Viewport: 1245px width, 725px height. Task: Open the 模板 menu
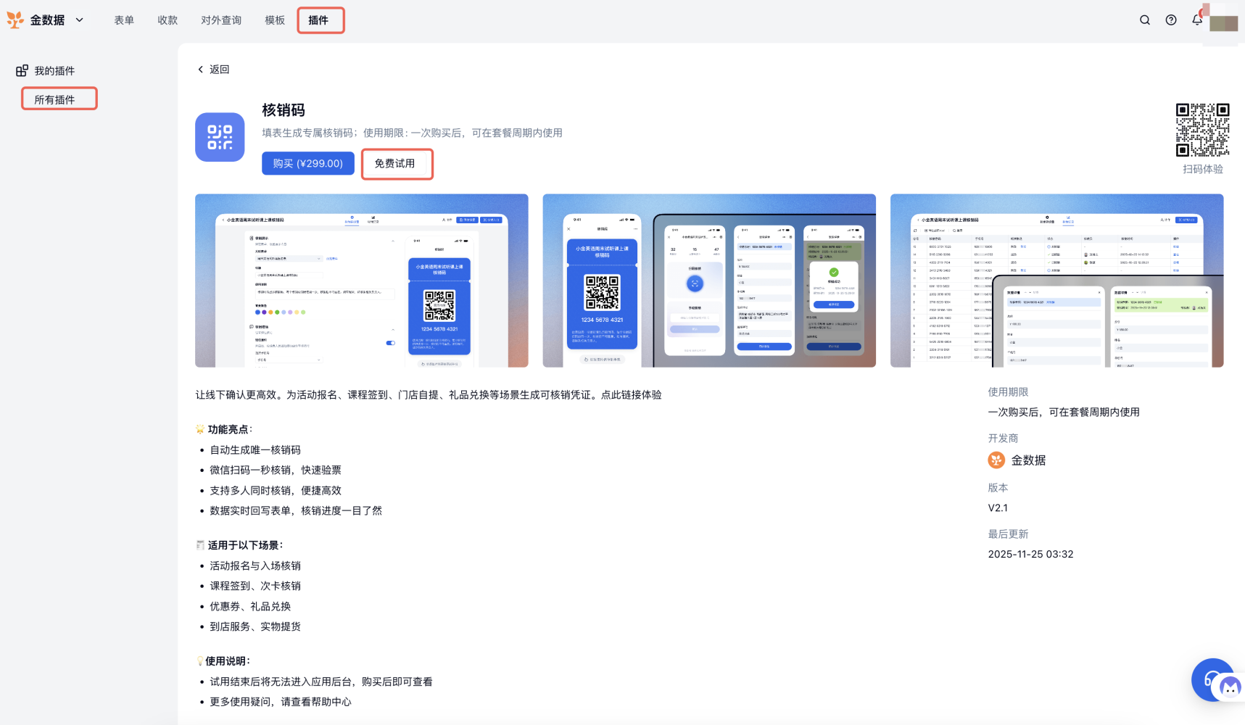[275, 20]
